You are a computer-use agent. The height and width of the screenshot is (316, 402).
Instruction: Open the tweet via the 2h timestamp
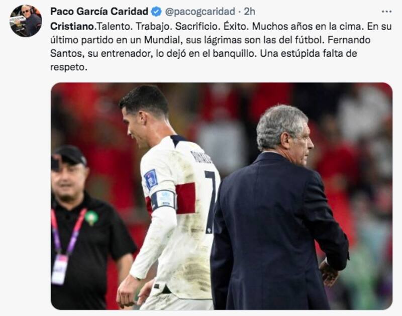[249, 12]
